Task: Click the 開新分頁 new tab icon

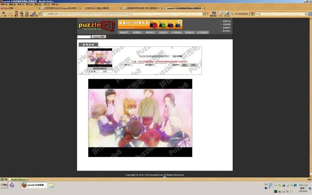Action: (34, 14)
